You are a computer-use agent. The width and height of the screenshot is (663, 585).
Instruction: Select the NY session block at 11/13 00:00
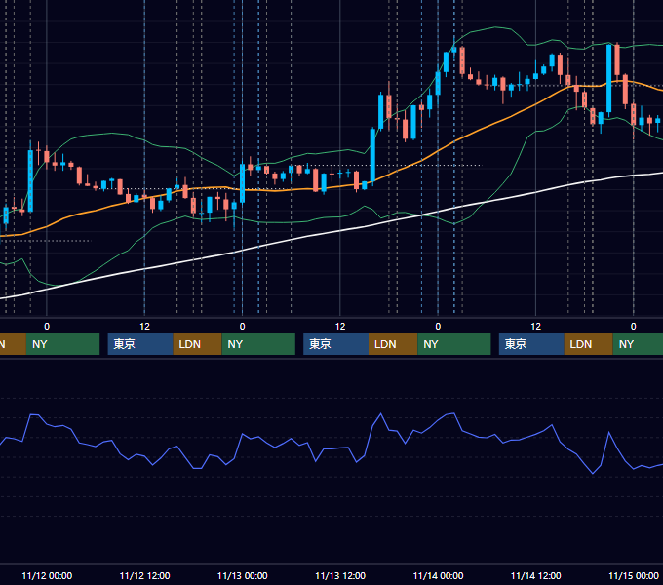(258, 344)
